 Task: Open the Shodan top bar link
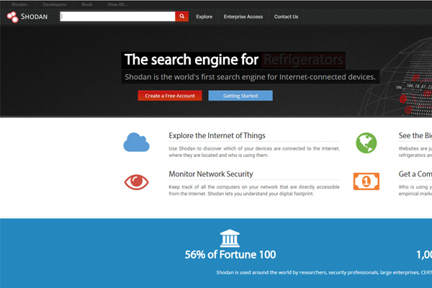pyautogui.click(x=19, y=4)
